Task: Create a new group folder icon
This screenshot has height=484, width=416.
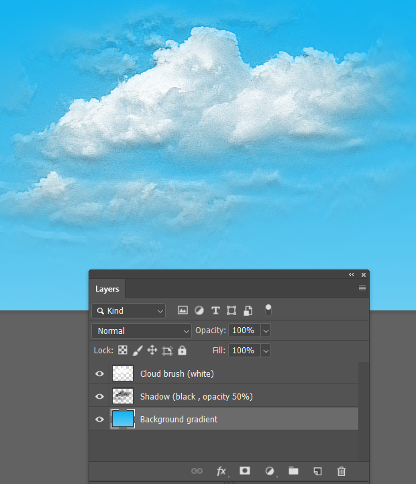Action: point(293,471)
